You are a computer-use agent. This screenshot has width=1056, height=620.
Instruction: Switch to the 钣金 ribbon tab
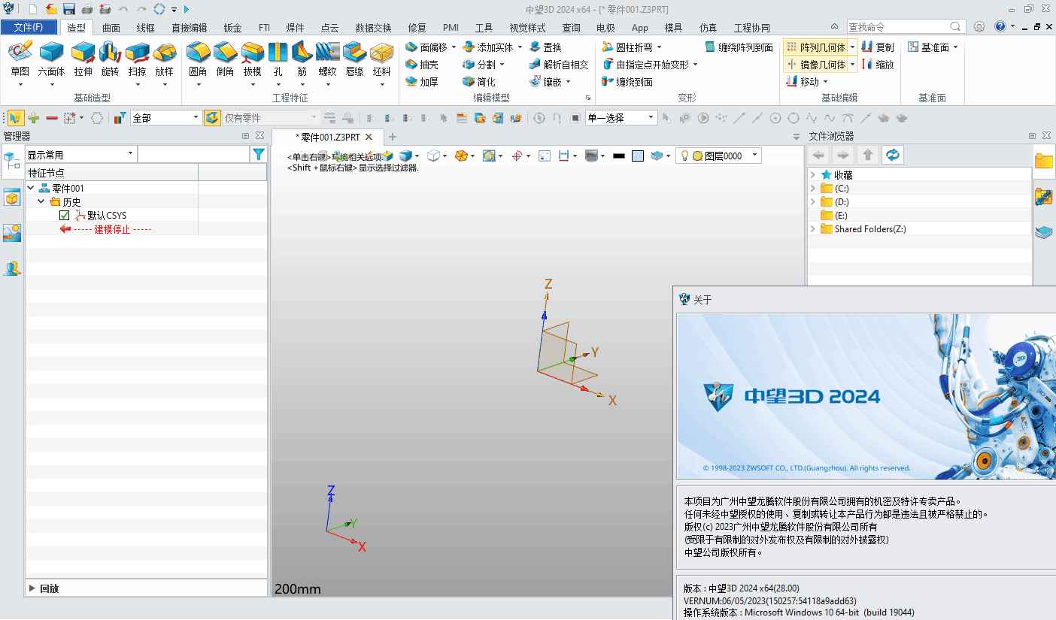pyautogui.click(x=232, y=27)
